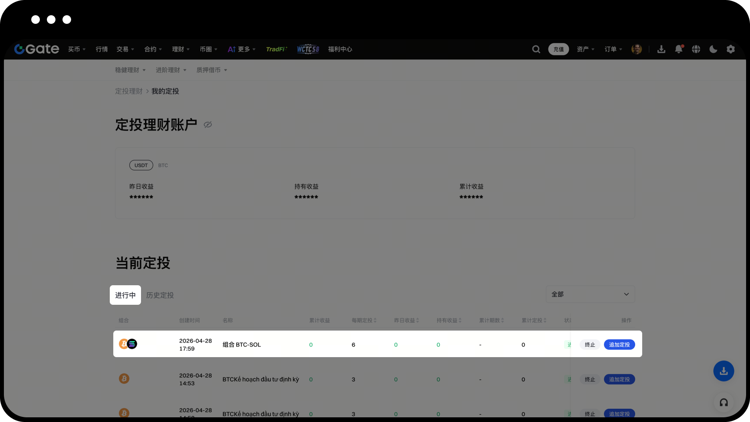Open the user avatar profile

636,49
